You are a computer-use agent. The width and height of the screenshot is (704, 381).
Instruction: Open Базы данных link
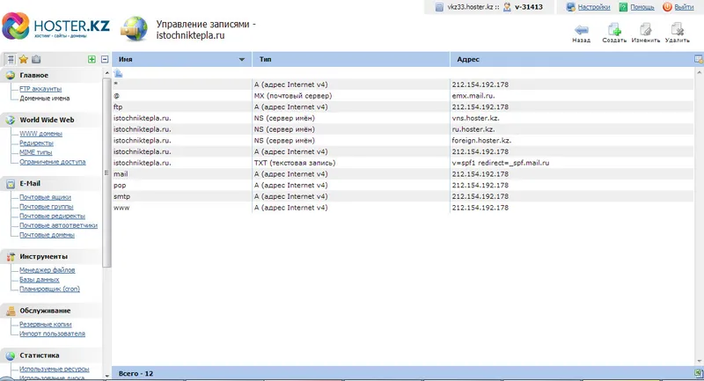tap(39, 280)
